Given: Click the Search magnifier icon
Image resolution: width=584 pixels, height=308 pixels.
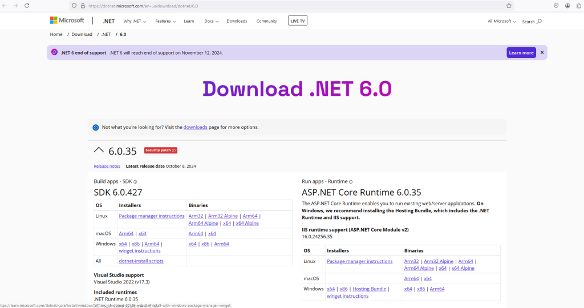Looking at the screenshot, I should 539,21.
